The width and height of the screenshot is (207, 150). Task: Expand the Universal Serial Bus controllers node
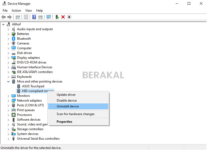(x=8, y=139)
